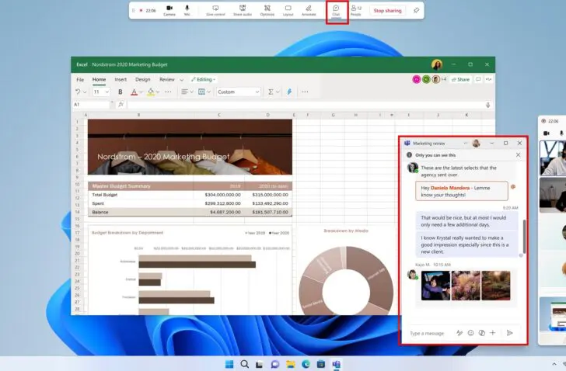
Task: Apply the red font color
Action: tap(134, 92)
